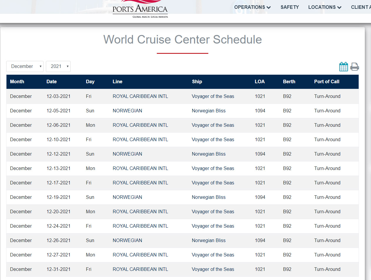Click Voyager of the Seas in 12-31-2021 row
371x280 pixels.
point(213,269)
